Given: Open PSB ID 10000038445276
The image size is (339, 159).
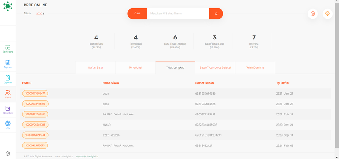Looking at the screenshot, I should coord(36,104).
